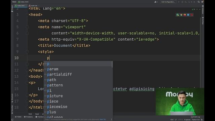The height and width of the screenshot is (121, 215).
Task: Click the completion popup scrollbar thumb
Action: click(x=112, y=64)
